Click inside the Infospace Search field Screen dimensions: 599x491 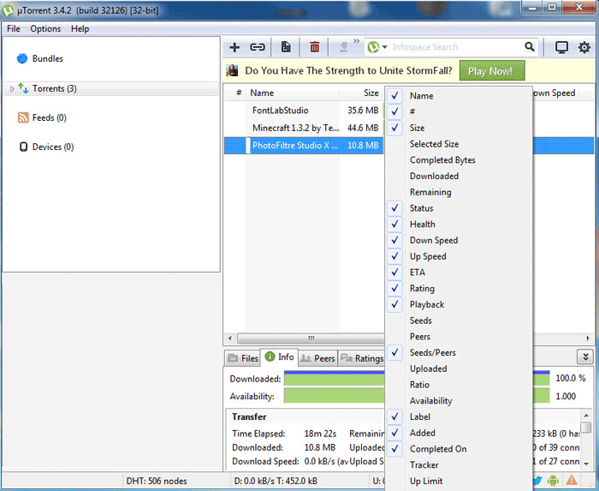point(454,47)
